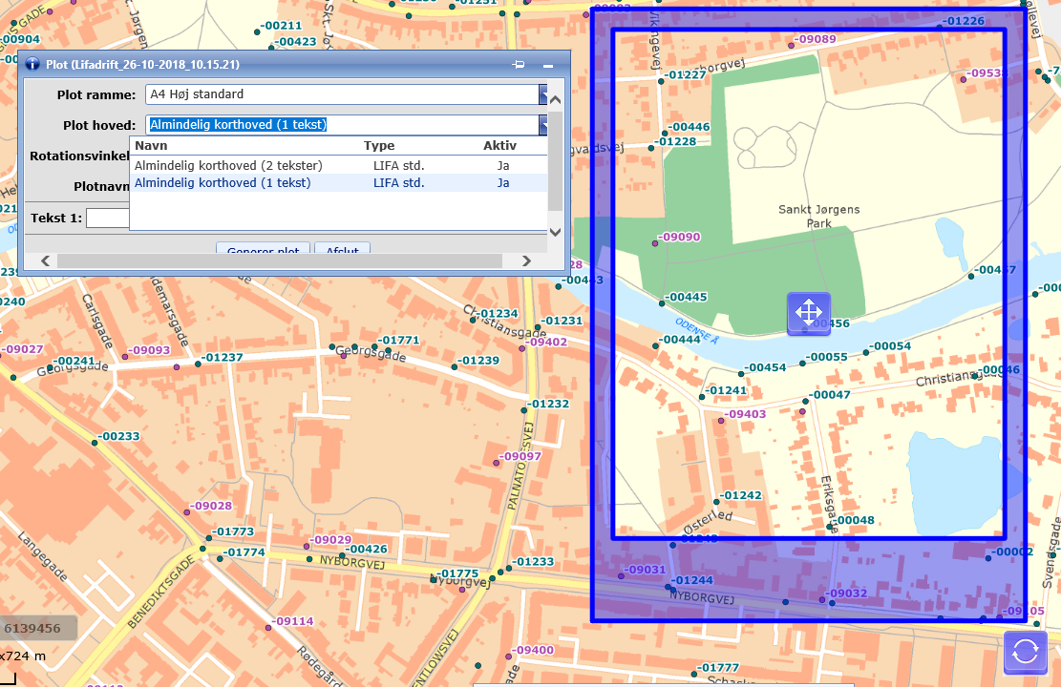This screenshot has width=1061, height=687.
Task: Click map point label -01774
Action: pos(244,552)
